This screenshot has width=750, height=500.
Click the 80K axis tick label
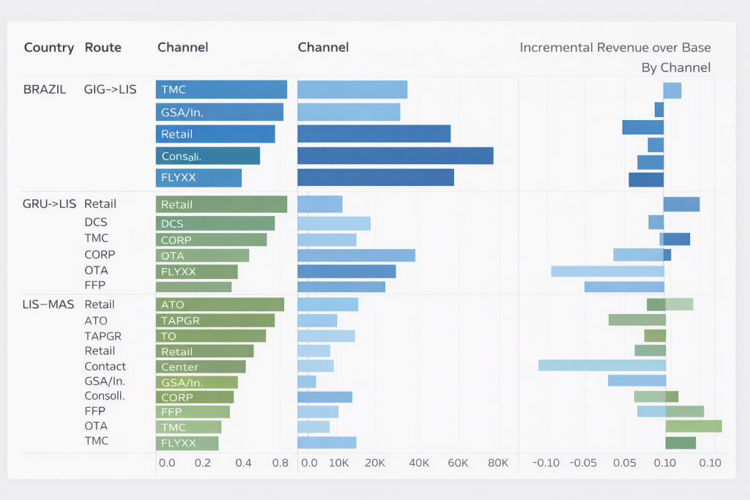coord(497,463)
